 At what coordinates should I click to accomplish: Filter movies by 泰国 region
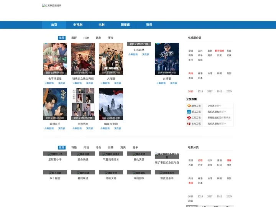point(191,183)
